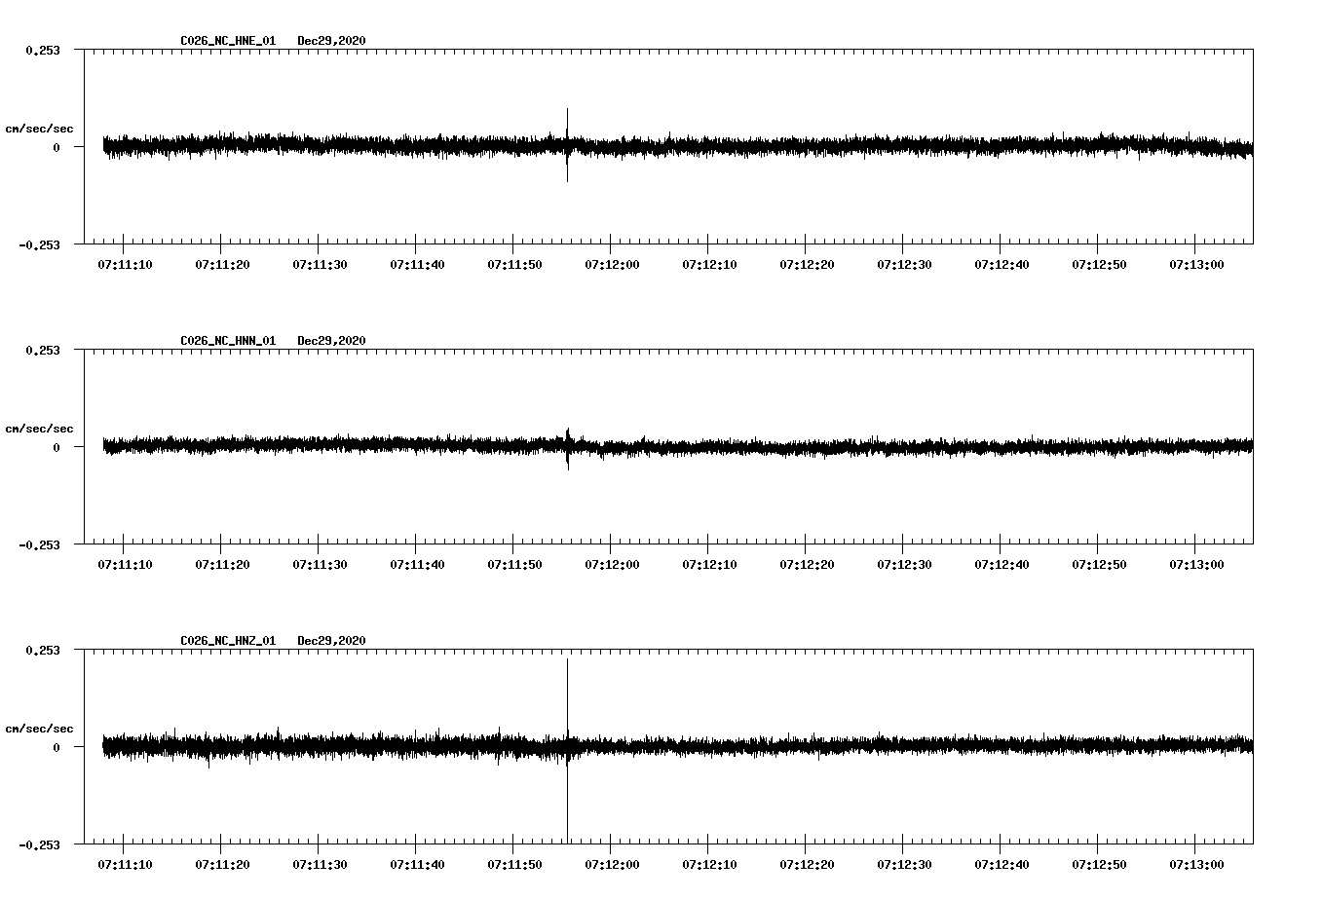Screen dimensions: 1323x900
Task: Select the Dec29,2020 date label on top plot
Action: coord(330,41)
